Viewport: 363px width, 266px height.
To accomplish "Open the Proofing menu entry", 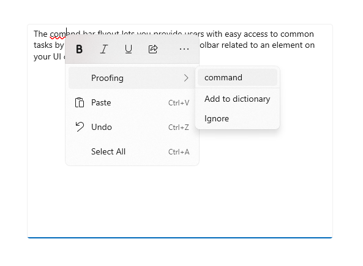I will click(132, 78).
